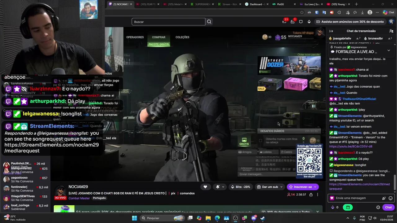Image resolution: width=397 pixels, height=223 pixels.
Task: Collapse the chat panel with arrow icon
Action: click(331, 31)
